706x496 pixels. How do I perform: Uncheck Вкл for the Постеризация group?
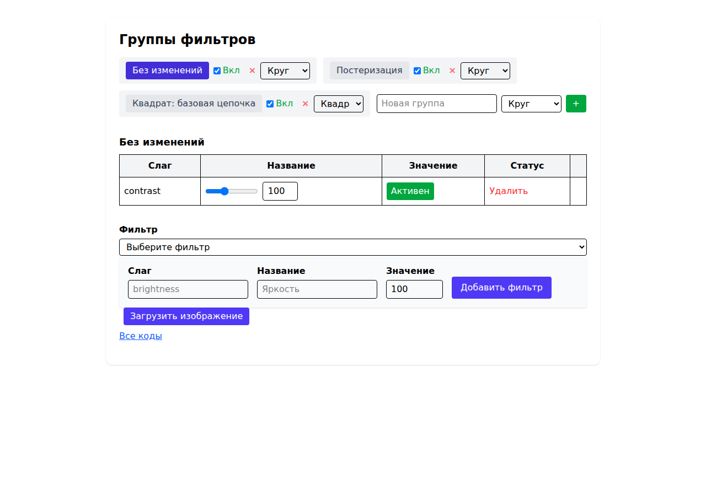pos(417,71)
